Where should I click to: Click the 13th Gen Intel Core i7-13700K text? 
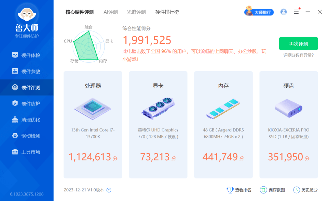tap(93, 133)
